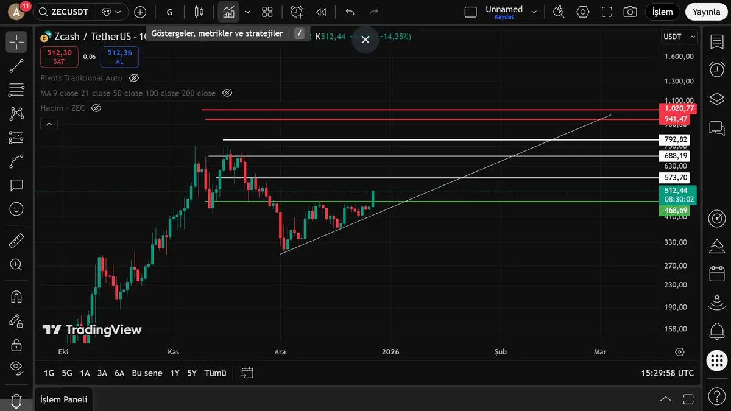Click the compare or add symbol plus icon
The height and width of the screenshot is (411, 731).
[140, 12]
